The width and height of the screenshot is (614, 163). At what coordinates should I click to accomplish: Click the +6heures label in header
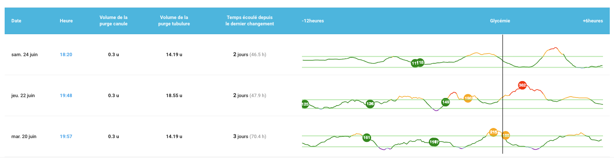click(x=592, y=21)
